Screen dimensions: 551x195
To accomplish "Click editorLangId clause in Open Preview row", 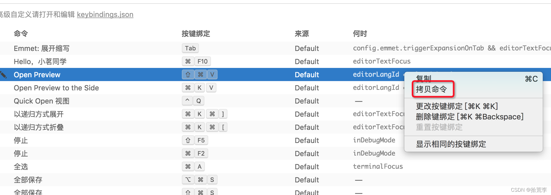I will coord(376,74).
